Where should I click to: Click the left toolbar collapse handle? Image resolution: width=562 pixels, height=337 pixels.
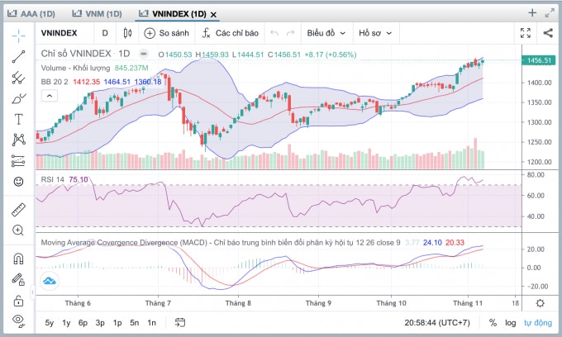click(32, 292)
